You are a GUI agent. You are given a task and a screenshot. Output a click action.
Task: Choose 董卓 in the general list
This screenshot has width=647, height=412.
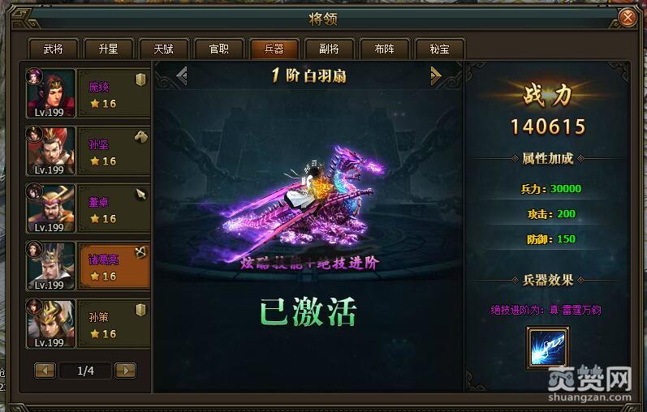point(114,209)
